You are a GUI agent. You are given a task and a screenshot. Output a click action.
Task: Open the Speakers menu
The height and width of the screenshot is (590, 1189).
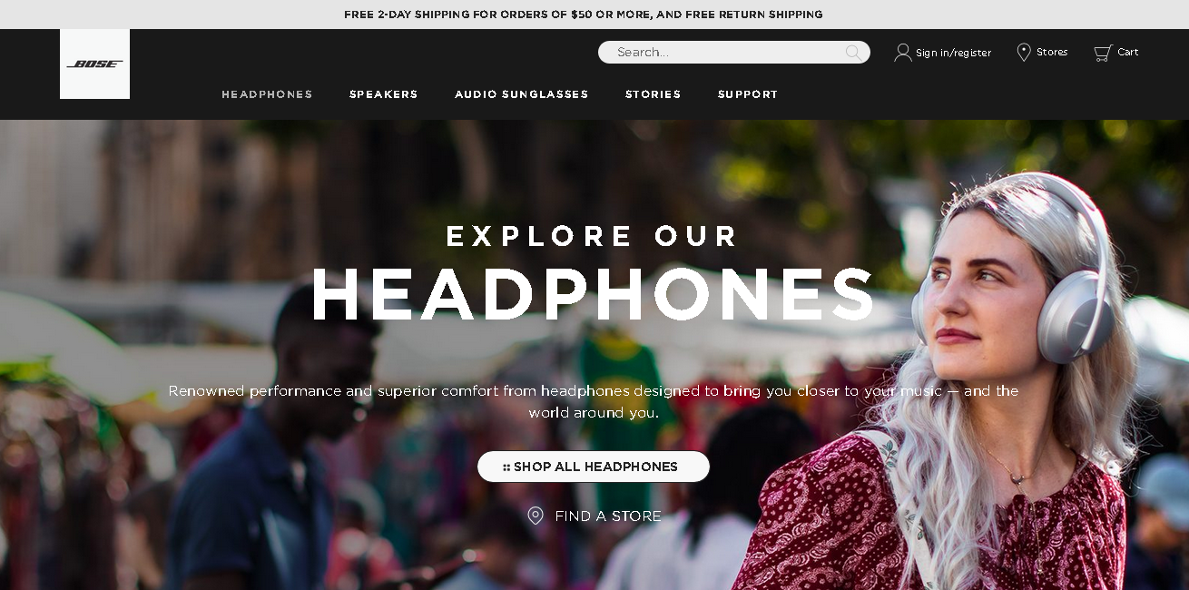[x=384, y=94]
